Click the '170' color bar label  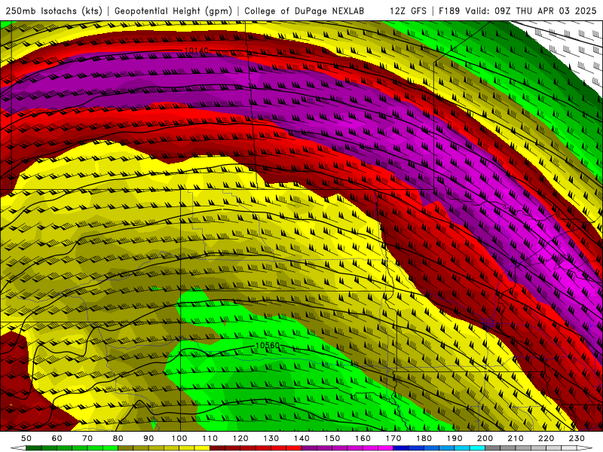pyautogui.click(x=393, y=438)
